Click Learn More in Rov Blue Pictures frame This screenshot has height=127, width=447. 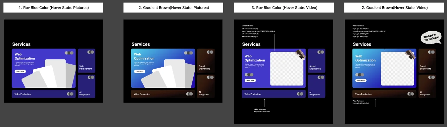20,71
